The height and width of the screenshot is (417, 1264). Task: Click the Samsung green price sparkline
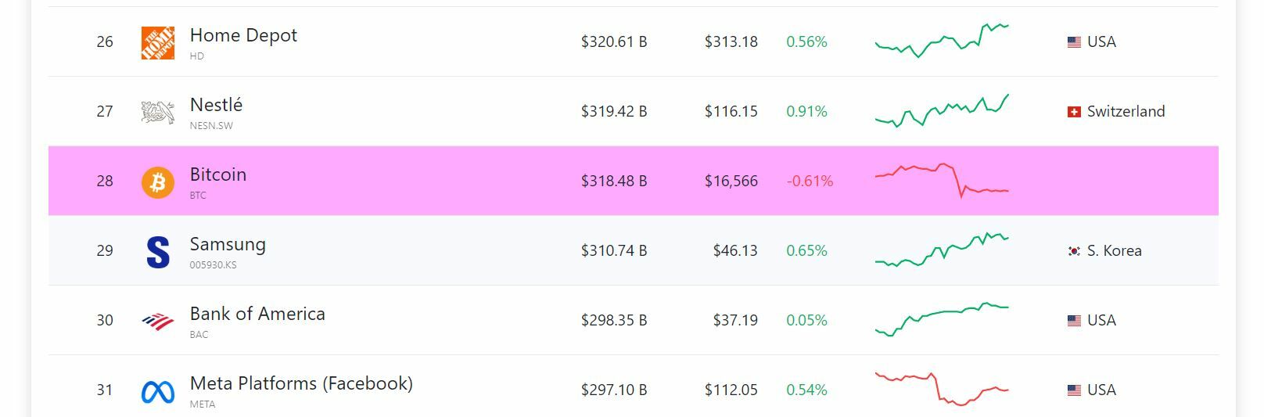coord(942,250)
